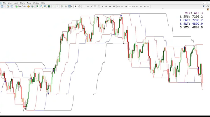This screenshot has height=117, width=210.
Task: Open the indicators list icon
Action: click(62, 6)
